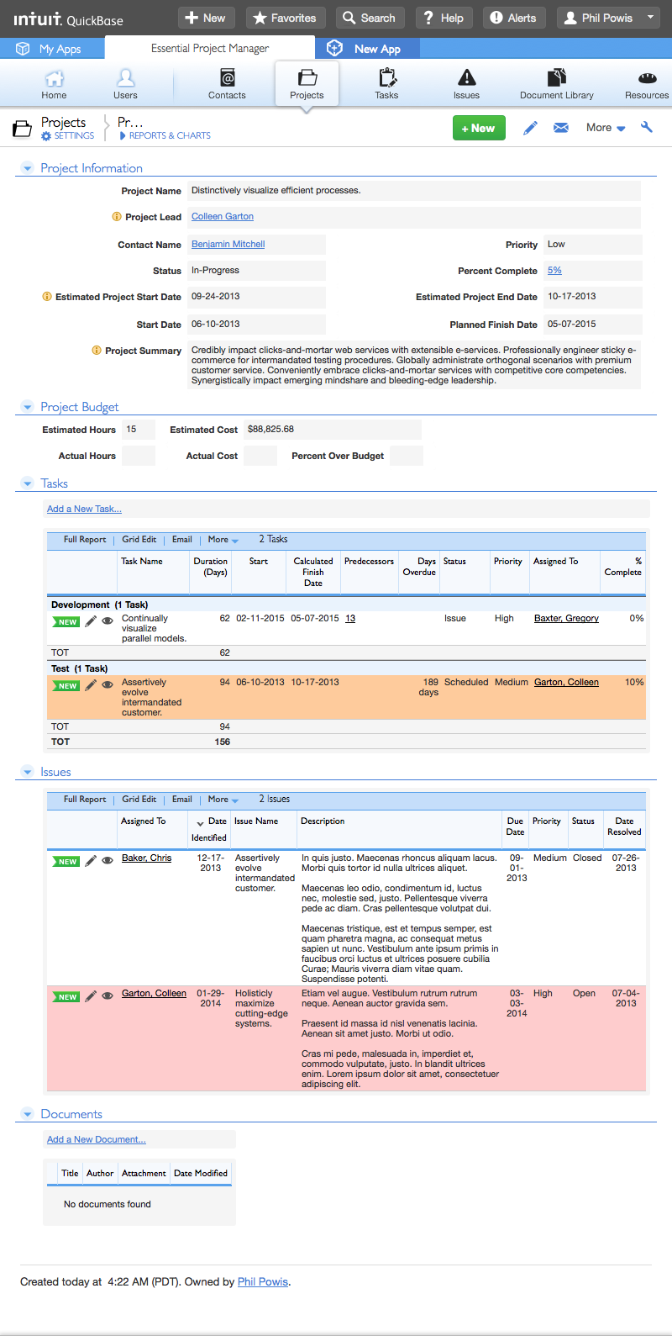Open the Users section icon
Screen dimensions: 672x1336
tap(125, 79)
